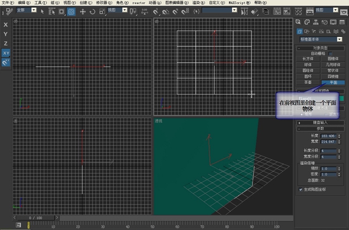Open the 视图 reference coordinate dropdown
This screenshot has height=230, width=349.
[117, 10]
